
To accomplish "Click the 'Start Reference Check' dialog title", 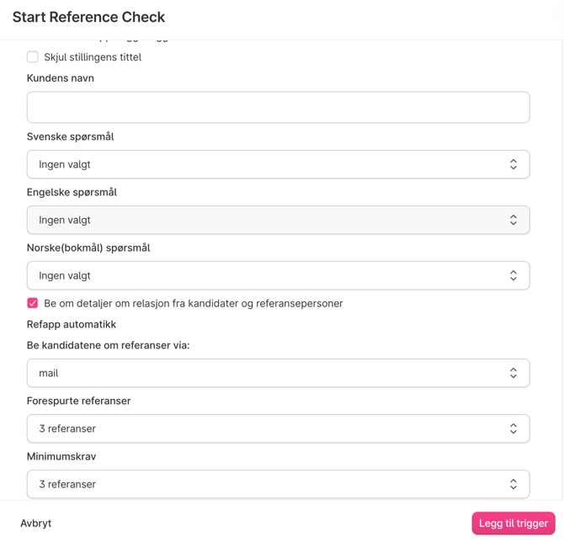I will 88,17.
